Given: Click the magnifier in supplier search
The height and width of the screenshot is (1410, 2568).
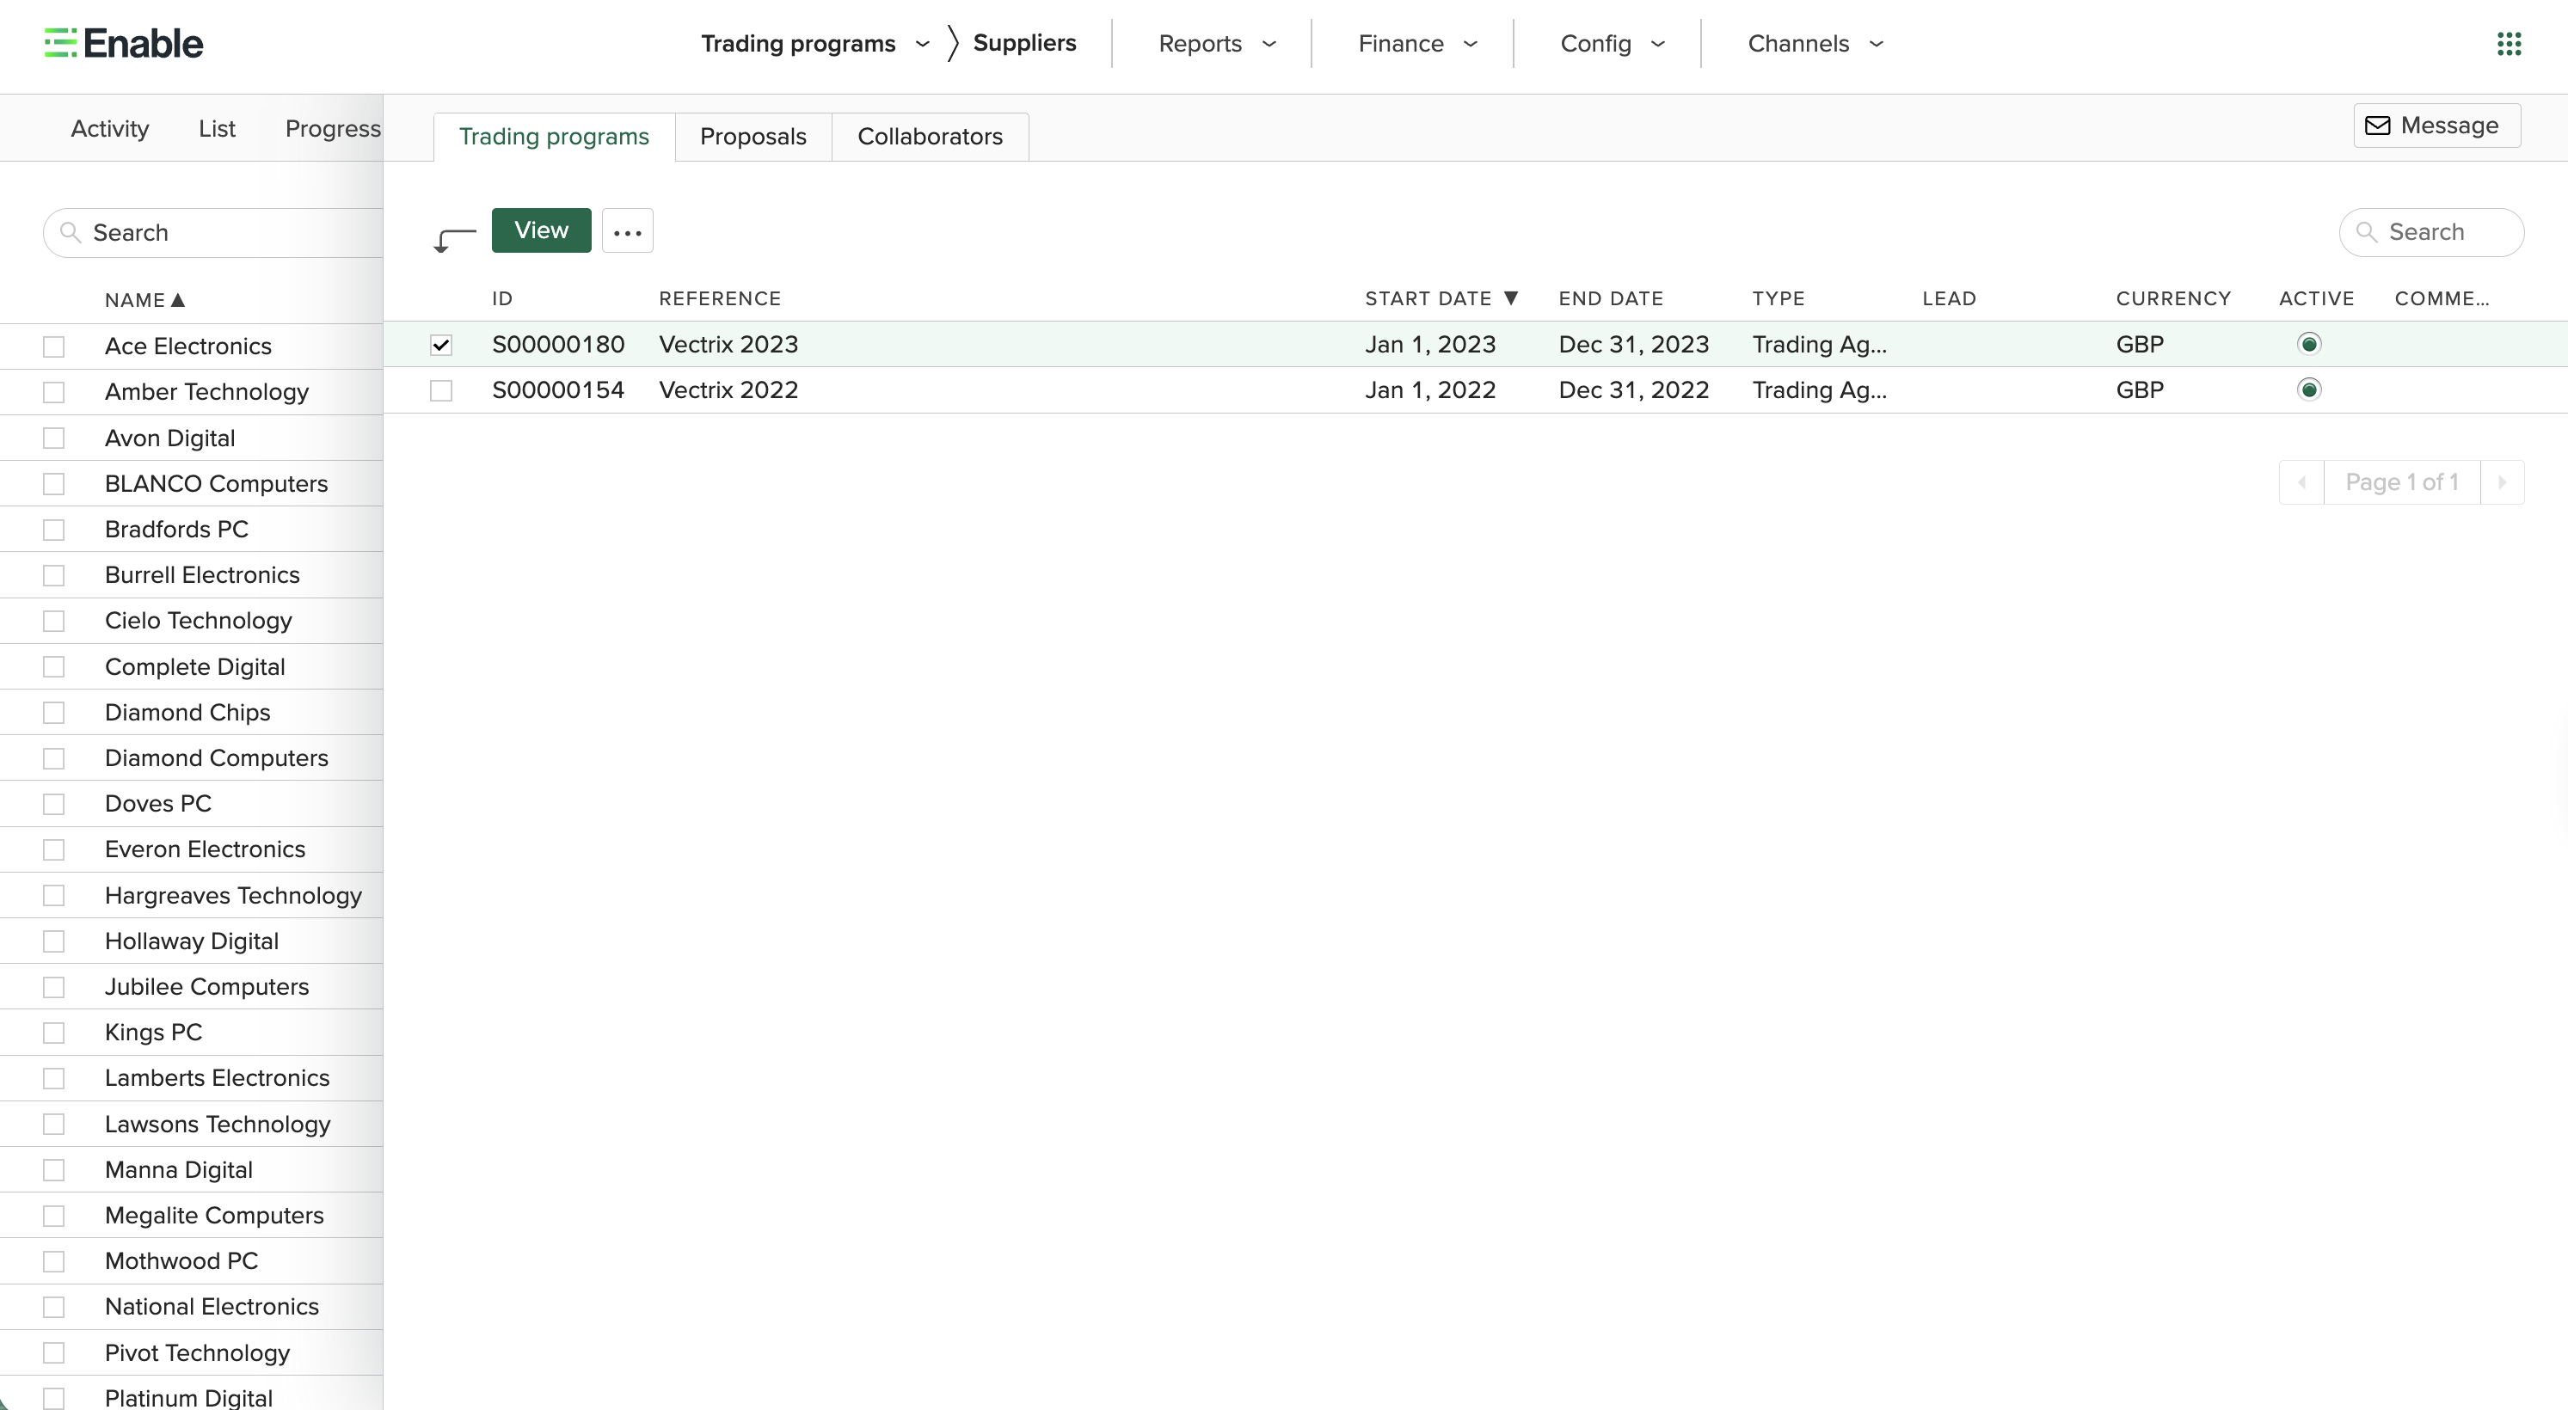Looking at the screenshot, I should pos(70,233).
